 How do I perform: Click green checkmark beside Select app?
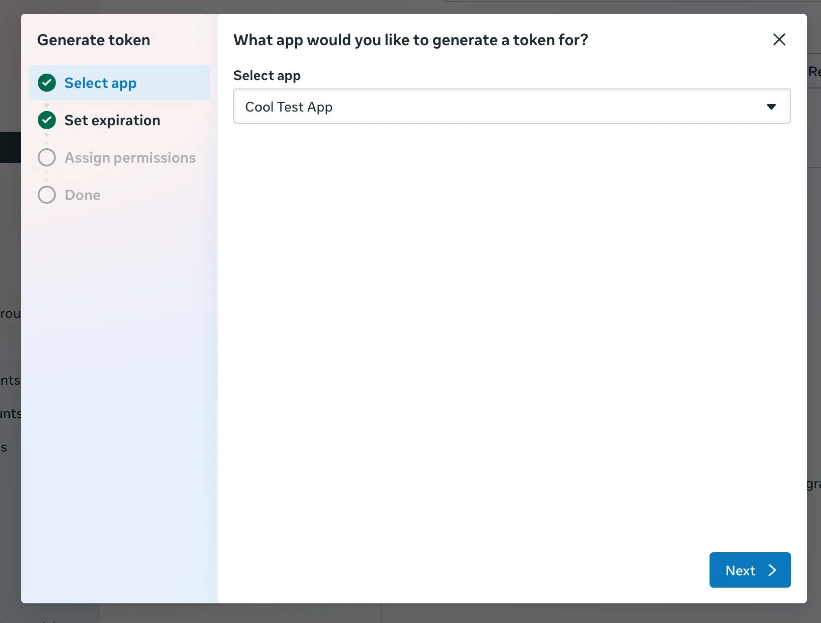[x=47, y=83]
